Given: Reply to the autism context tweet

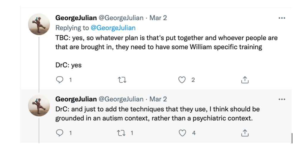Looking at the screenshot, I should pos(59,133).
